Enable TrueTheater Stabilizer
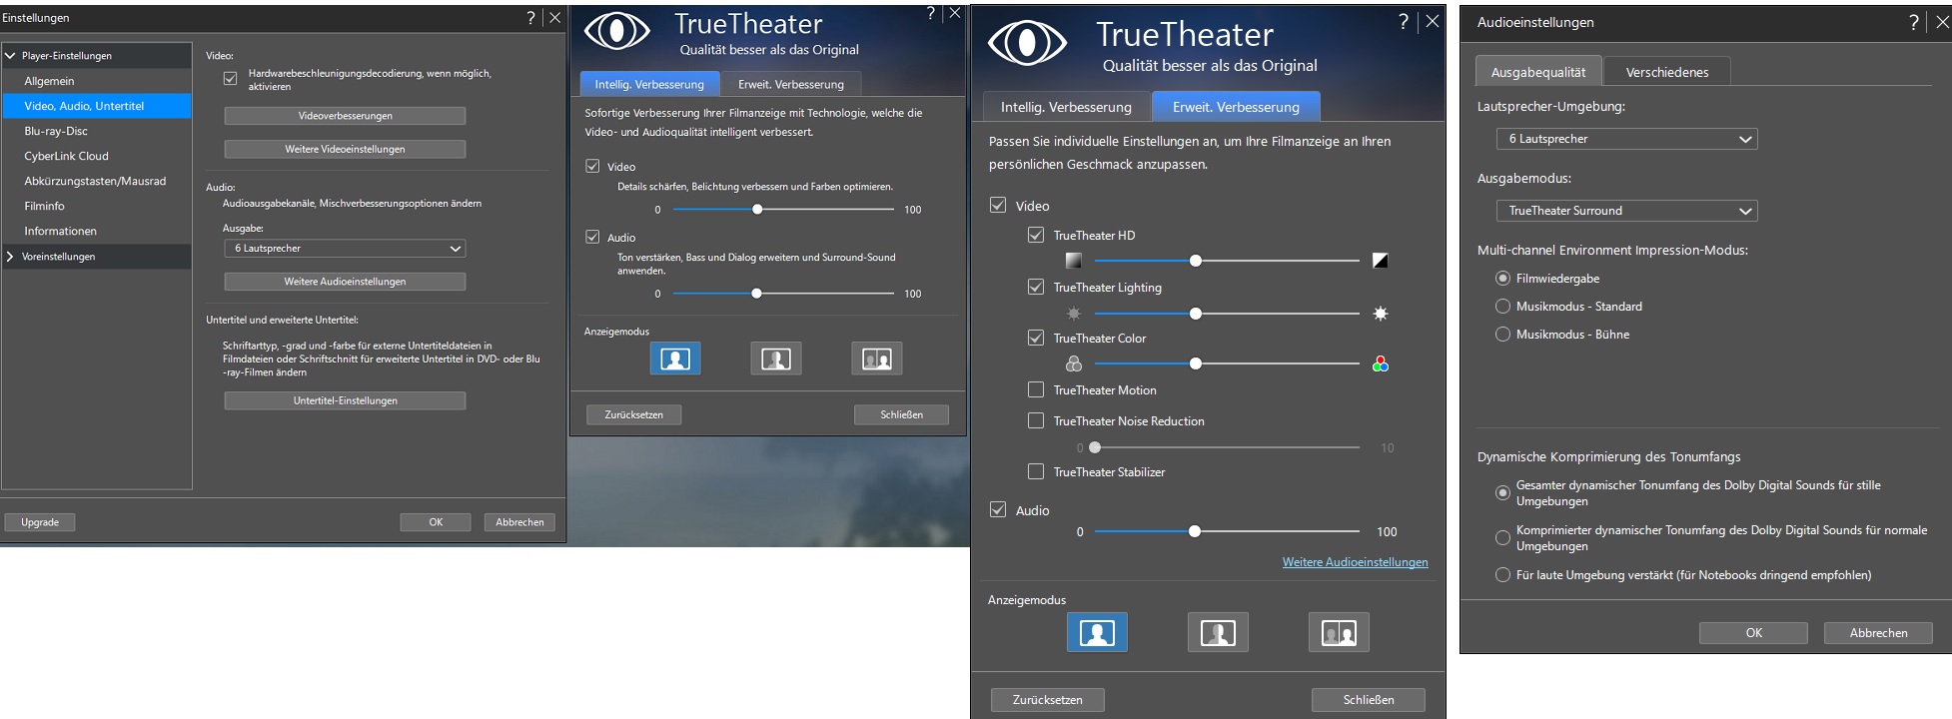This screenshot has height=719, width=1952. pyautogui.click(x=1036, y=471)
